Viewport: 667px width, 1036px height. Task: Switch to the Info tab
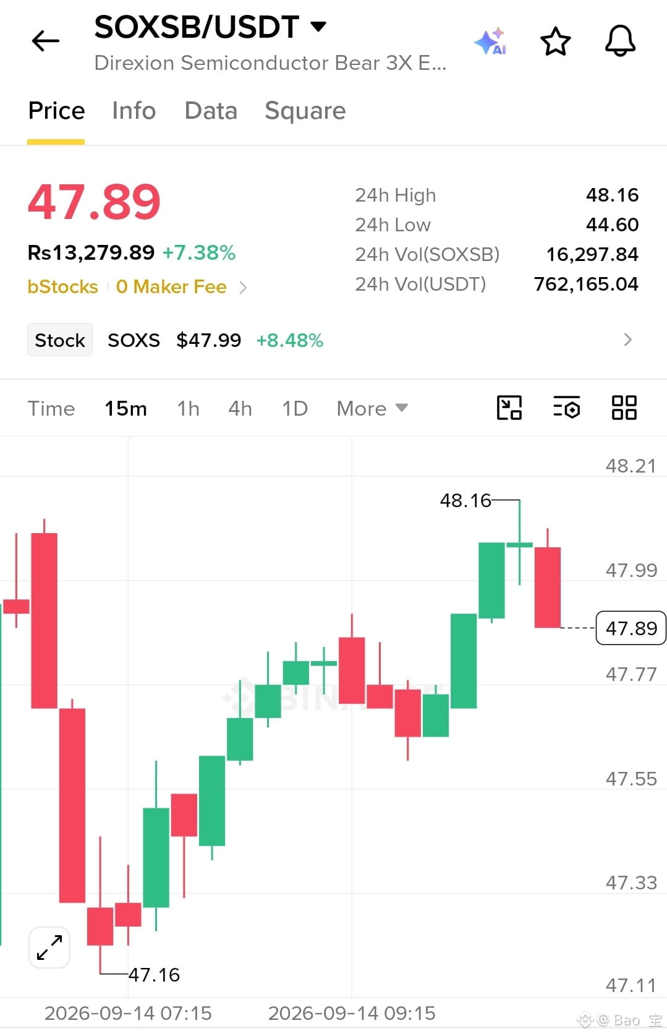pyautogui.click(x=134, y=111)
